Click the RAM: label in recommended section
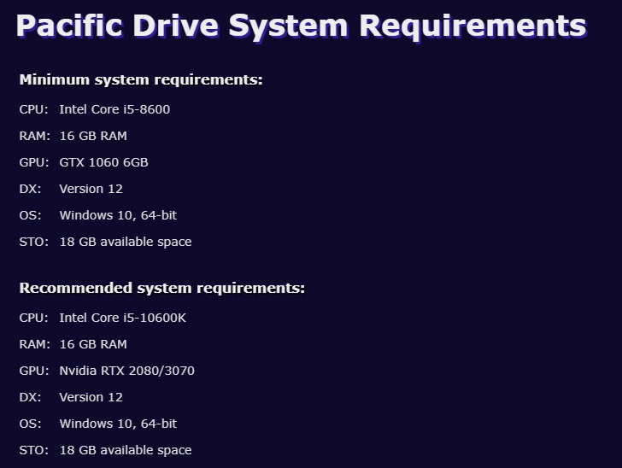Image resolution: width=622 pixels, height=468 pixels. [x=34, y=344]
